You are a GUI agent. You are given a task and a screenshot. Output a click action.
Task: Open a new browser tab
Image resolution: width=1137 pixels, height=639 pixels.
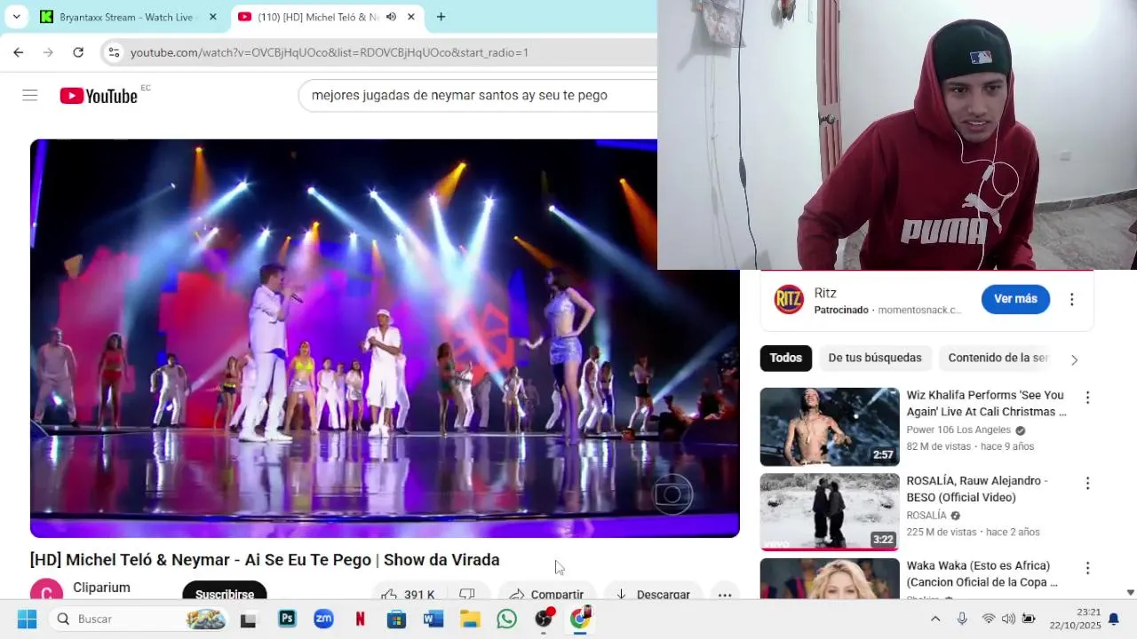click(x=441, y=17)
